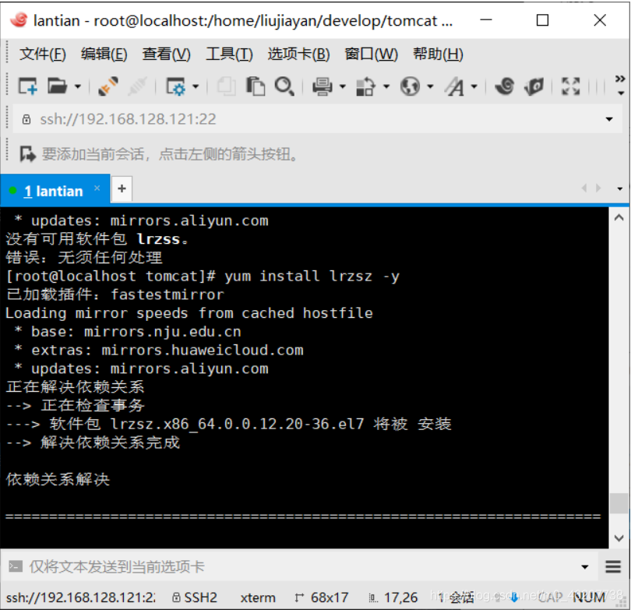Click the "mirrors.huaweicloud.com" terminal text
This screenshot has height=610, width=631.
203,350
